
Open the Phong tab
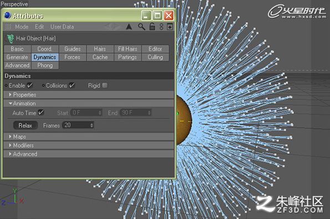coord(45,65)
